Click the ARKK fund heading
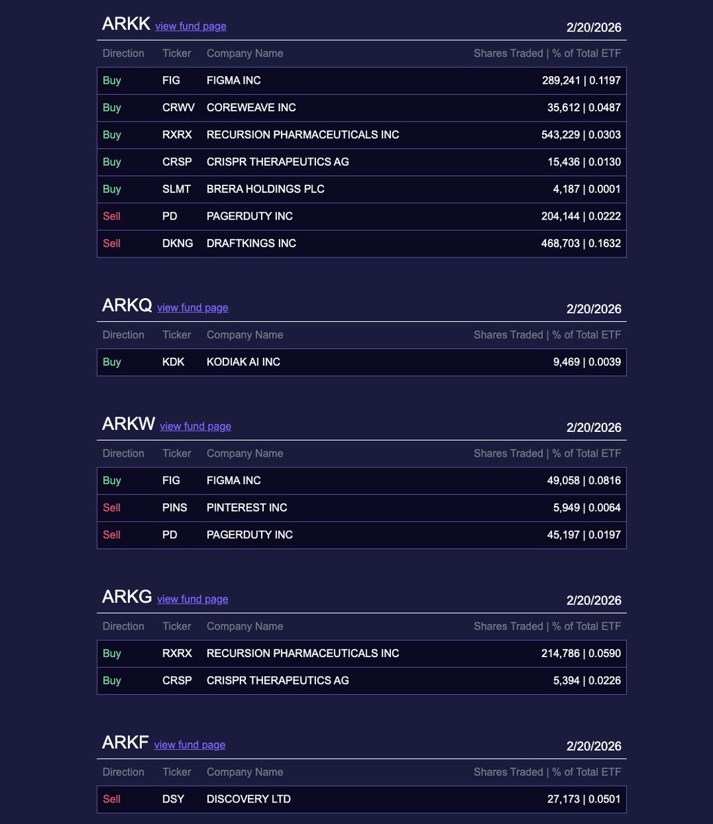Image resolution: width=713 pixels, height=824 pixels. point(126,23)
